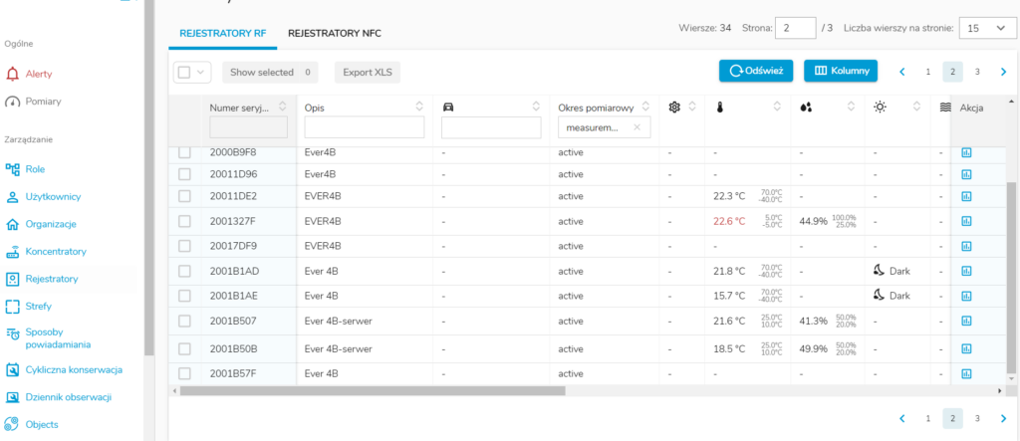Viewport: 1020px width, 441px height.
Task: Expand the select-all checkbox dropdown arrow
Action: point(200,73)
